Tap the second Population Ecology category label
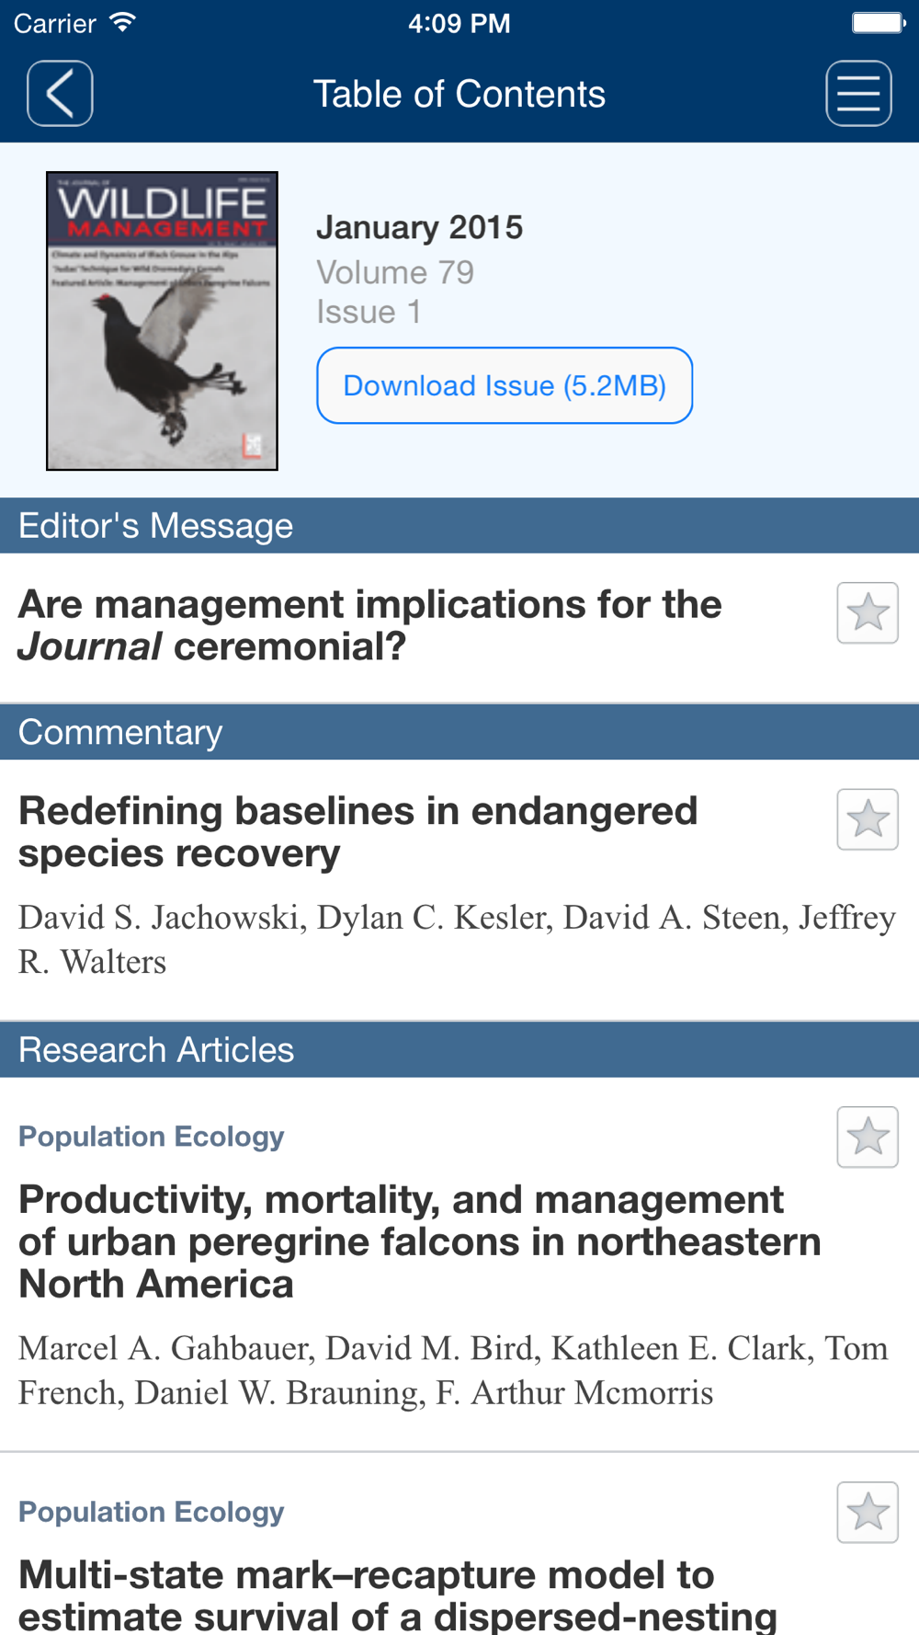919x1635 pixels. tap(152, 1512)
